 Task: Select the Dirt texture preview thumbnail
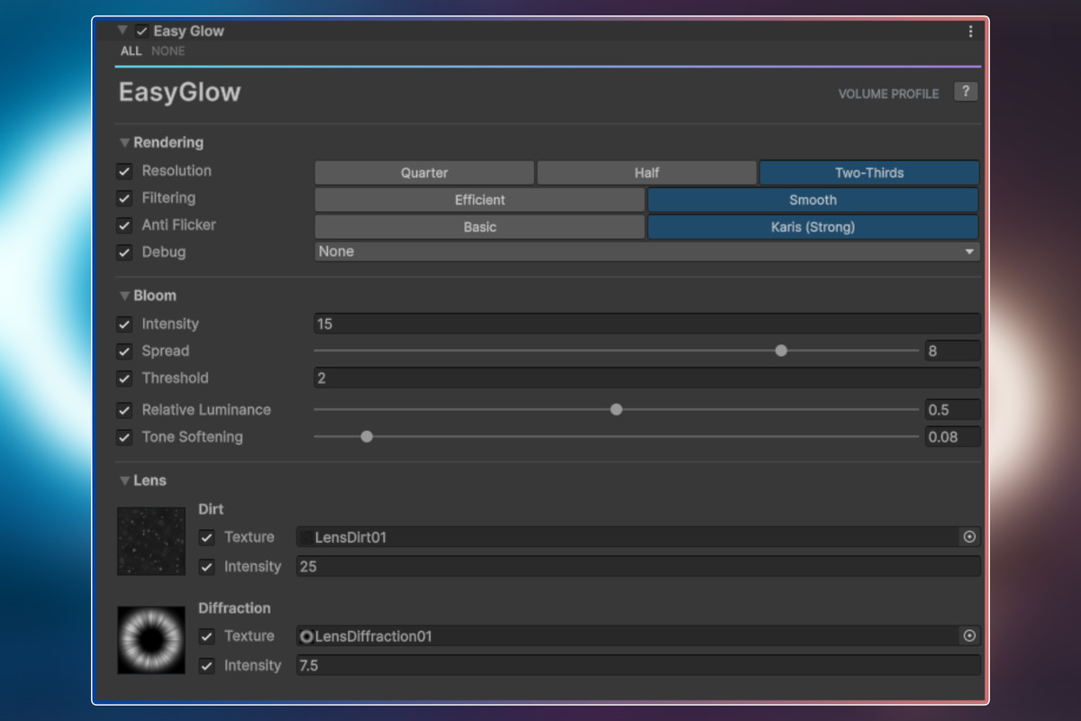(x=151, y=541)
